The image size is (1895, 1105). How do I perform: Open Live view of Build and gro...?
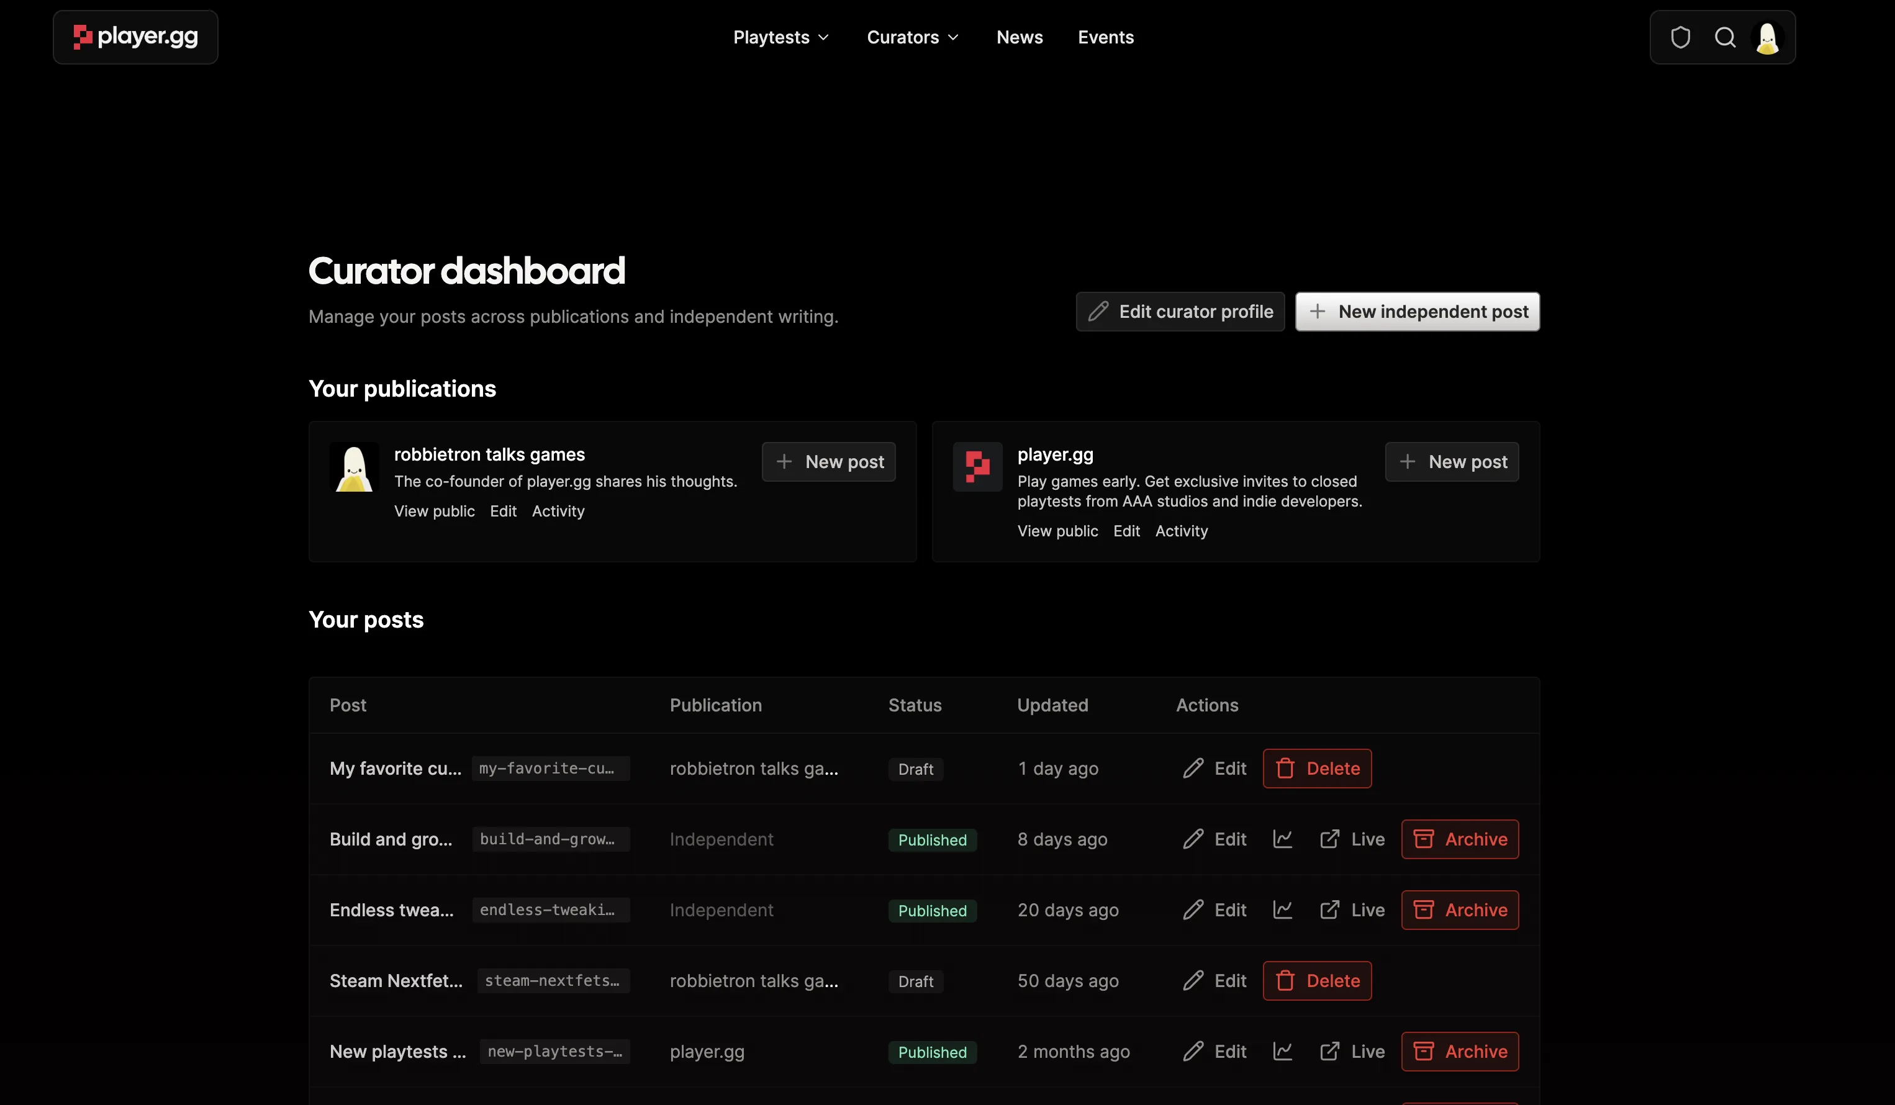[1352, 839]
